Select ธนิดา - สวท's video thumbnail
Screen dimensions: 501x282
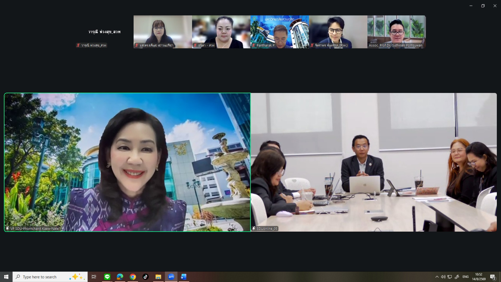221,32
